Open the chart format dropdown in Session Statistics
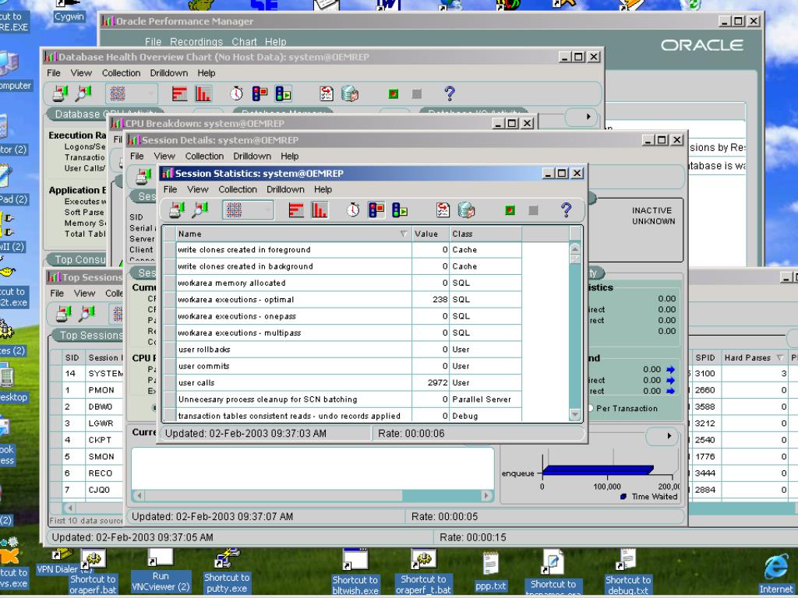This screenshot has width=798, height=598. point(249,210)
